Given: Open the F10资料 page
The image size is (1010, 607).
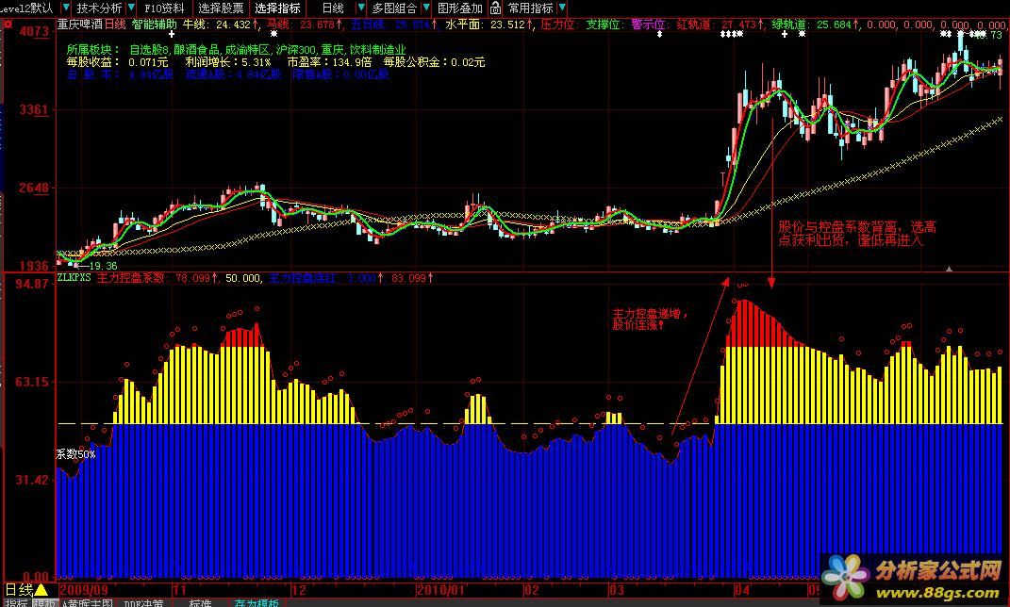Looking at the screenshot, I should tap(163, 8).
